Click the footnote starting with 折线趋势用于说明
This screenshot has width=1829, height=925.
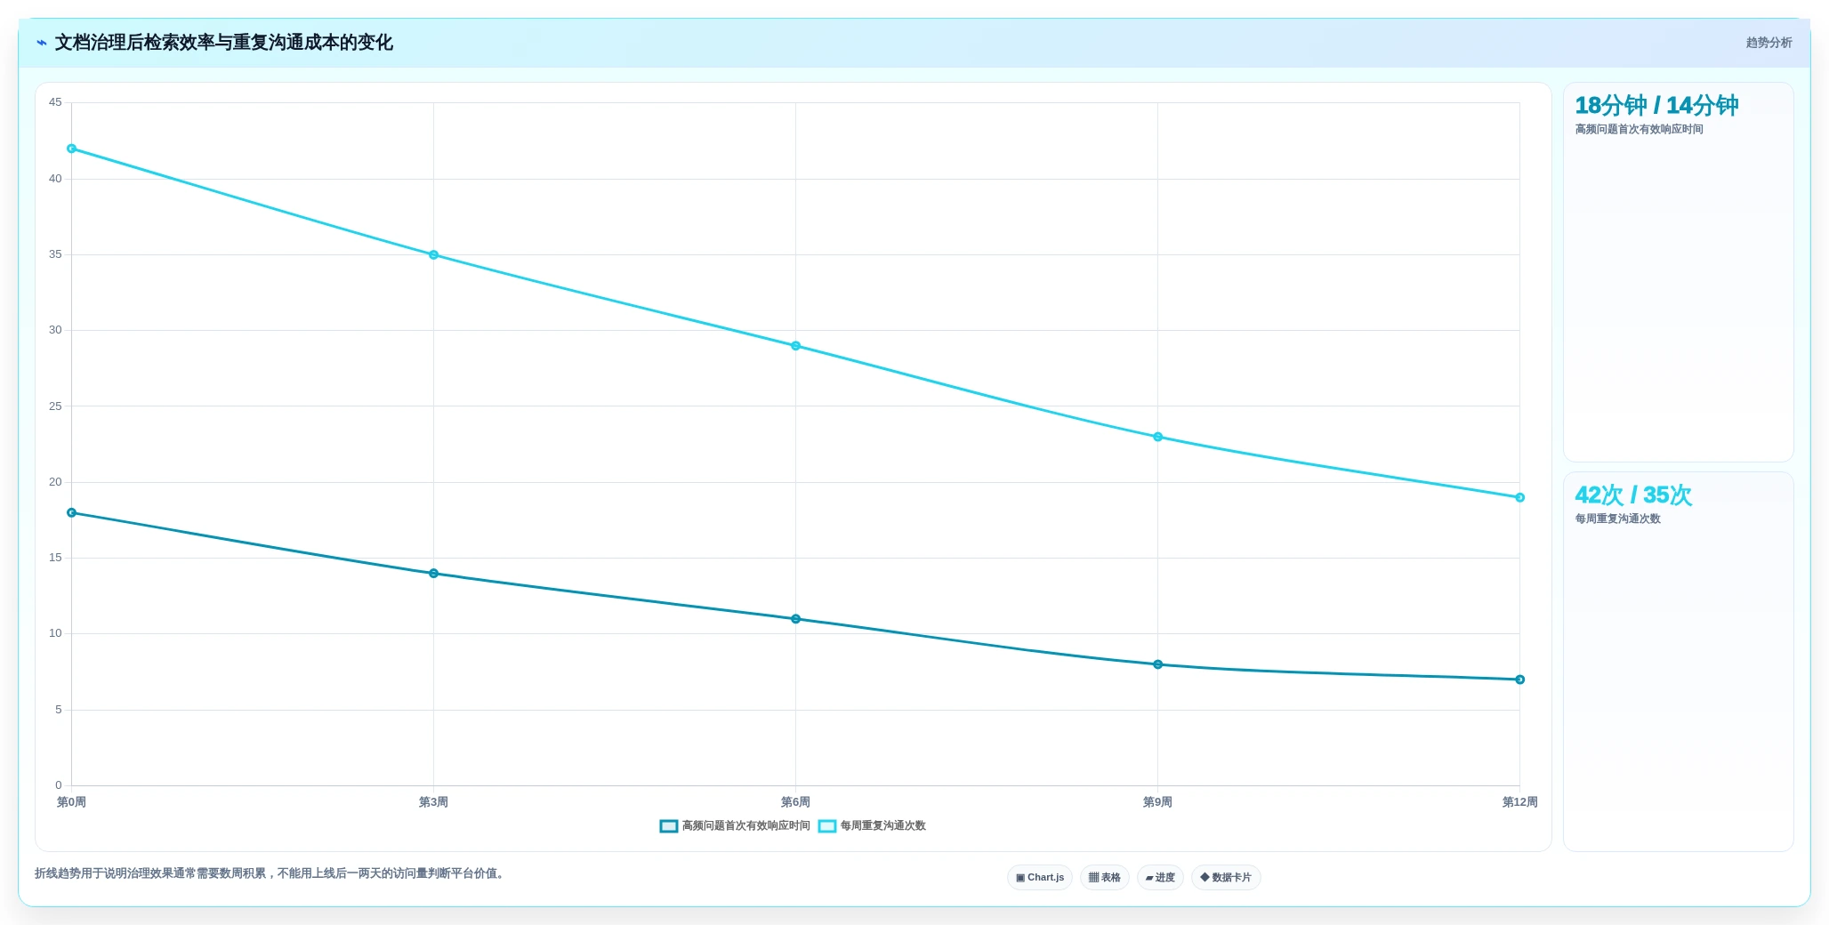click(271, 873)
